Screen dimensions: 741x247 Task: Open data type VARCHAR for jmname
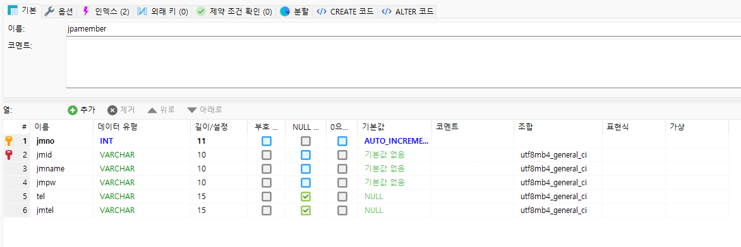(x=117, y=168)
